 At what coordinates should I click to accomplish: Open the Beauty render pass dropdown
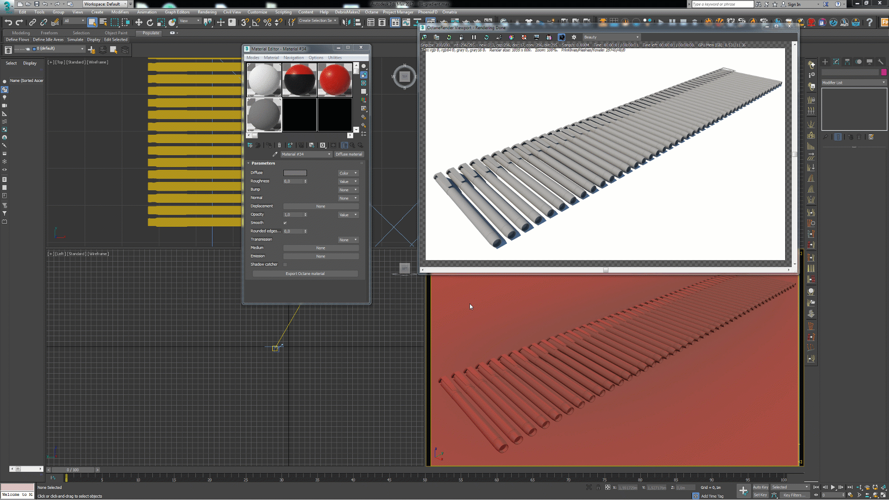tap(611, 37)
